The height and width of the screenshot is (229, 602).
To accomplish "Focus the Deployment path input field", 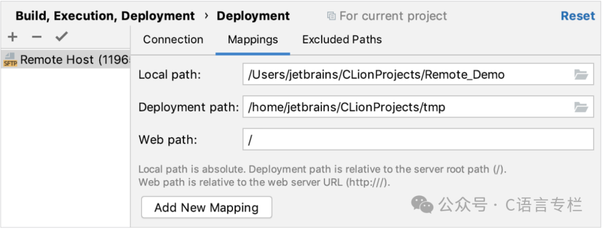I will (x=418, y=107).
